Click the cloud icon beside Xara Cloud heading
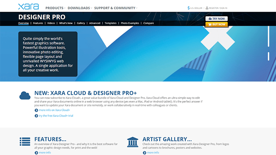The width and height of the screenshot is (276, 155). coord(25,95)
